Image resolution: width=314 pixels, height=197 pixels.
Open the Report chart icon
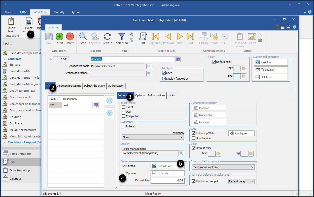click(x=252, y=37)
